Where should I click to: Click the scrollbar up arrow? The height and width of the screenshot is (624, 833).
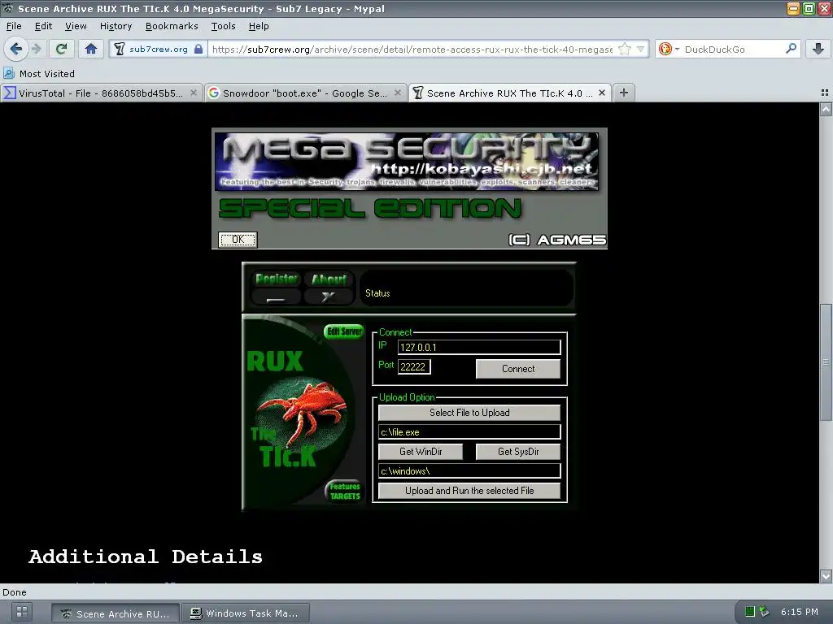pyautogui.click(x=826, y=110)
